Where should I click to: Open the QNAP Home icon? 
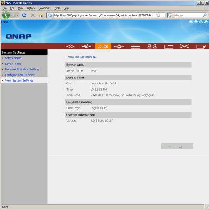pos(70,46)
